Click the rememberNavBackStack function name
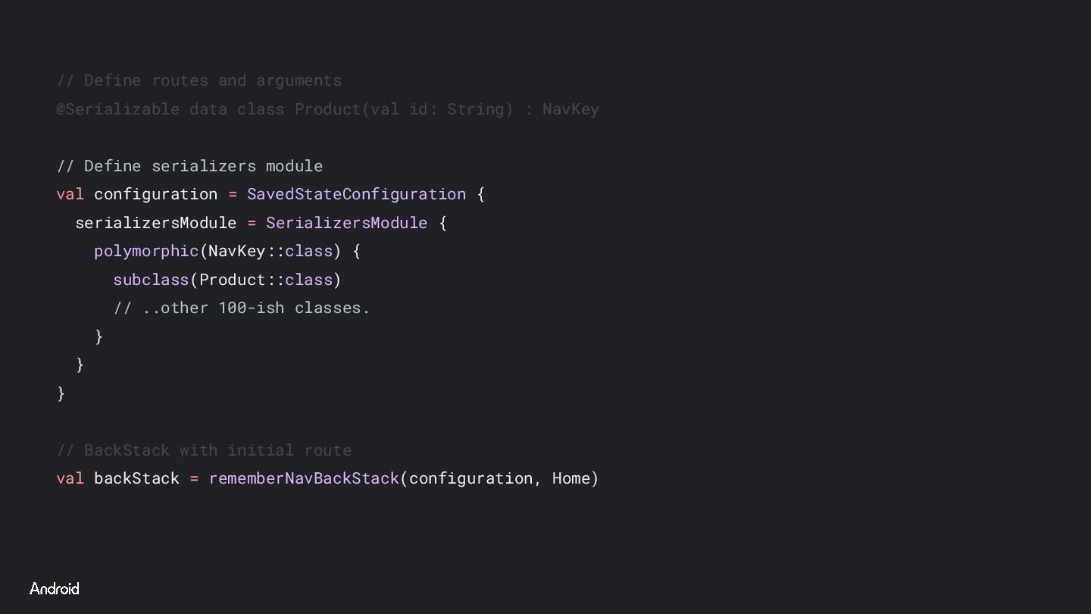 tap(304, 478)
